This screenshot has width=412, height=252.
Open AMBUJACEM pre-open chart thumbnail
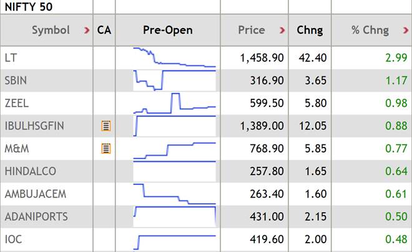click(174, 194)
